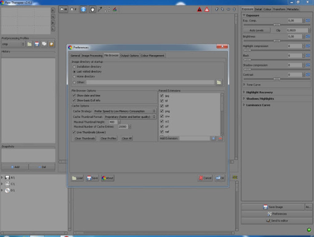Image resolution: width=314 pixels, height=237 pixels.
Task: Cancel the Preferences dialog
Action: (205, 178)
